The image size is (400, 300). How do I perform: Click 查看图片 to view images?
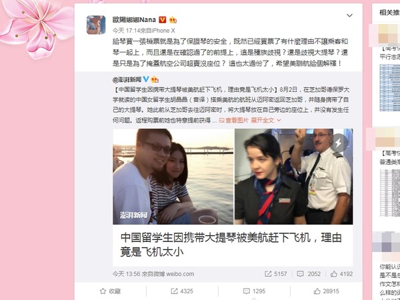click(x=234, y=121)
